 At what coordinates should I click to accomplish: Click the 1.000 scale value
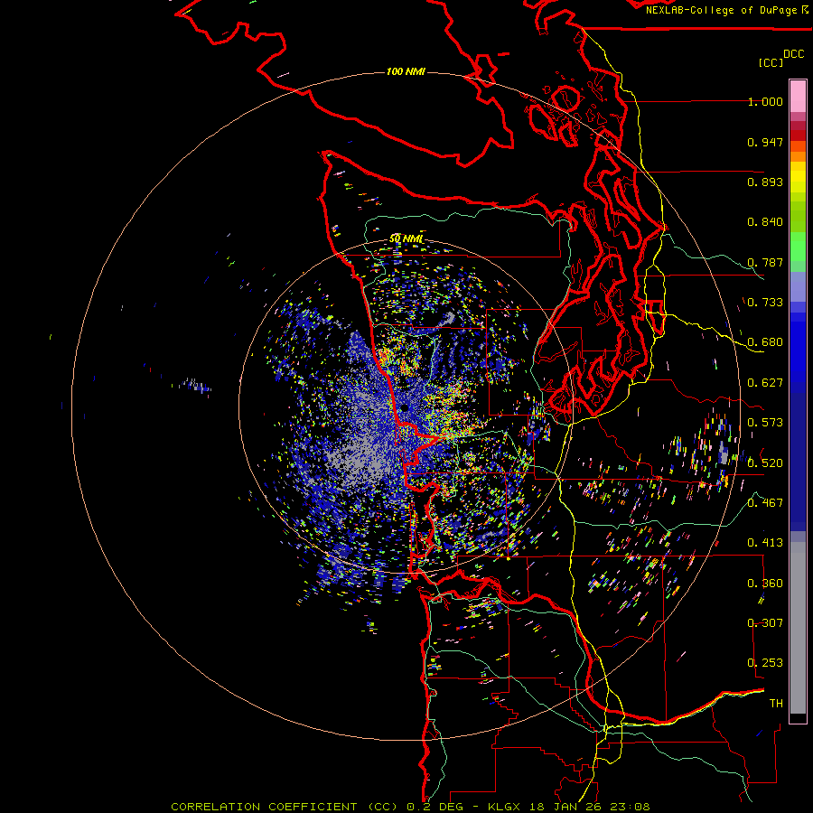pyautogui.click(x=765, y=101)
